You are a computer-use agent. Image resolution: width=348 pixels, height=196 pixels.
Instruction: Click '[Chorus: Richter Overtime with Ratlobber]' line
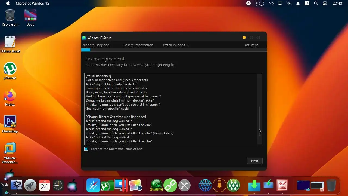(x=116, y=117)
